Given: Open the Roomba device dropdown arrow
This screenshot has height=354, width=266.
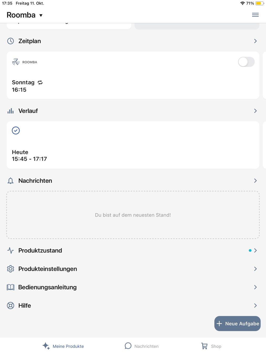Looking at the screenshot, I should pyautogui.click(x=41, y=15).
